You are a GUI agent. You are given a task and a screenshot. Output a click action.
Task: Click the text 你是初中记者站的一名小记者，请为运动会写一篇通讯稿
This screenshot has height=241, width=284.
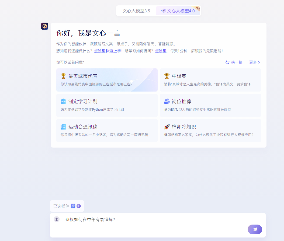coord(104,135)
